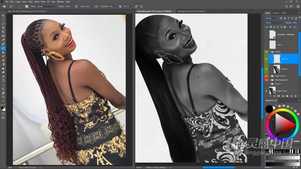
Task: Select the Eyedropper tool
Action: point(3,40)
